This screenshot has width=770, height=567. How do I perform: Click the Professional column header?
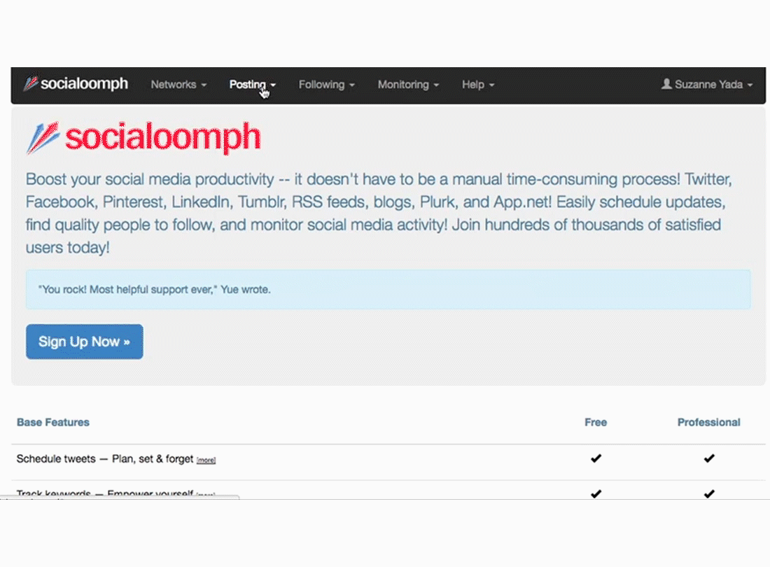pos(708,422)
